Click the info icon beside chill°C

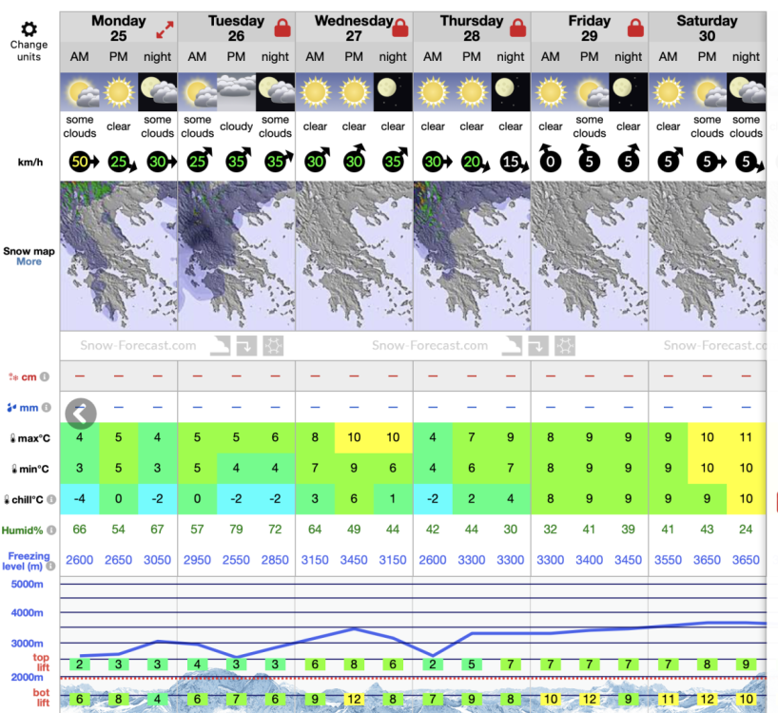[x=52, y=499]
